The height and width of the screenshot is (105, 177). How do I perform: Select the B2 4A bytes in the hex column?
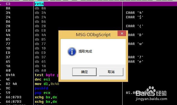click(x=11, y=84)
